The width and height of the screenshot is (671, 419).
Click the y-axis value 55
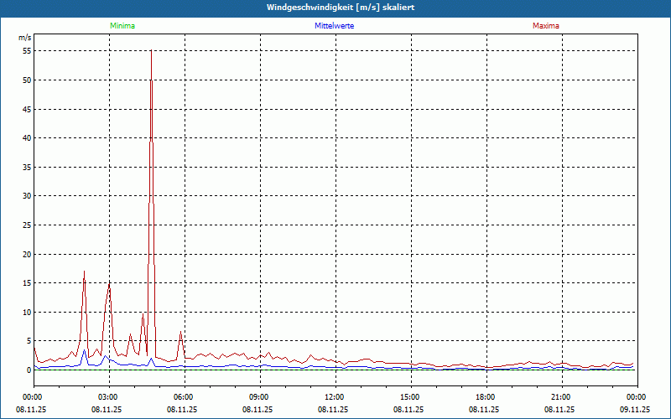27,51
